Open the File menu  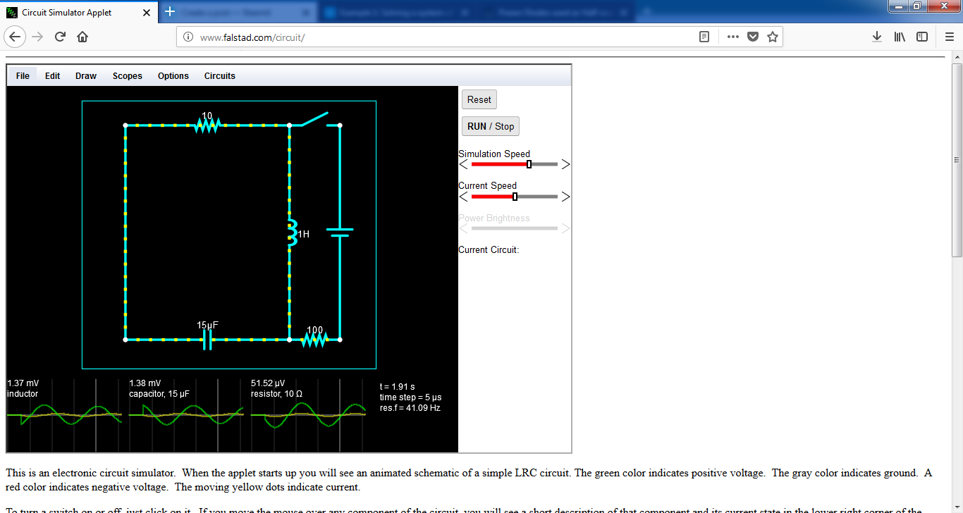[23, 76]
